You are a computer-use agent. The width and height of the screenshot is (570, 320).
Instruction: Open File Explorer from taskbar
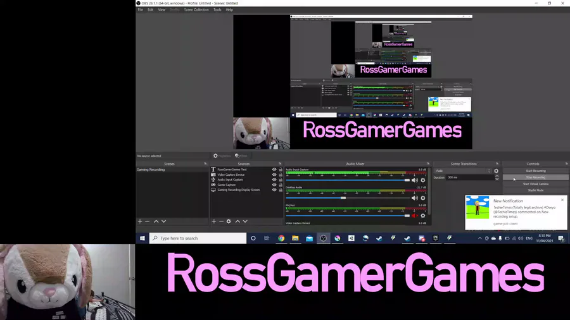[295, 238]
